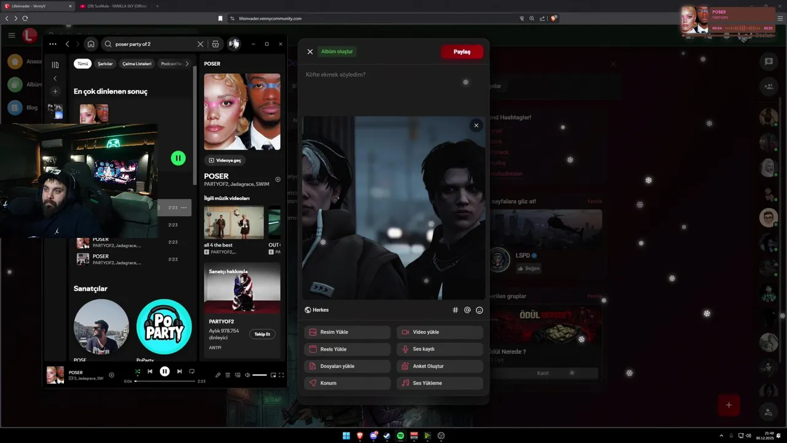Skip to the next track

[179, 371]
